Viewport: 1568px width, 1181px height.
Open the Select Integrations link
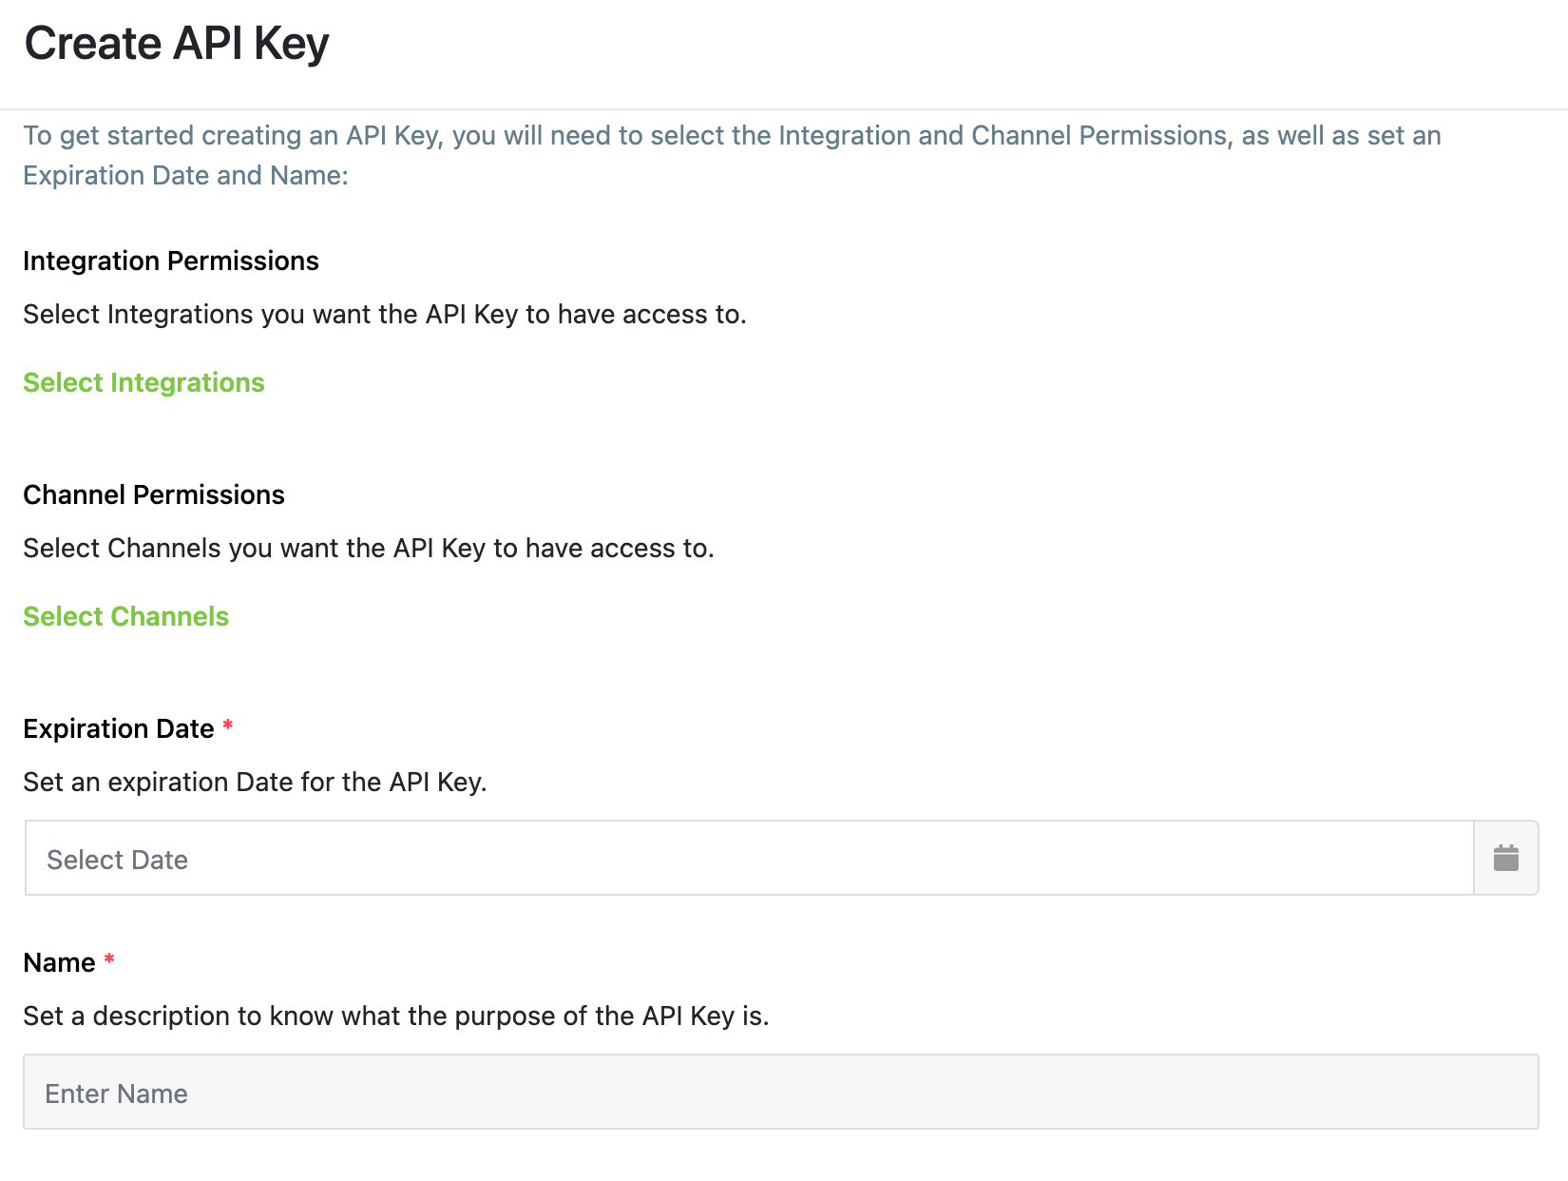pos(143,382)
